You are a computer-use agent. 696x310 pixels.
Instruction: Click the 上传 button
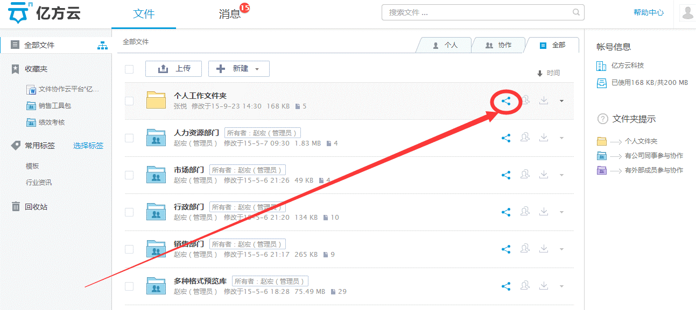[173, 69]
